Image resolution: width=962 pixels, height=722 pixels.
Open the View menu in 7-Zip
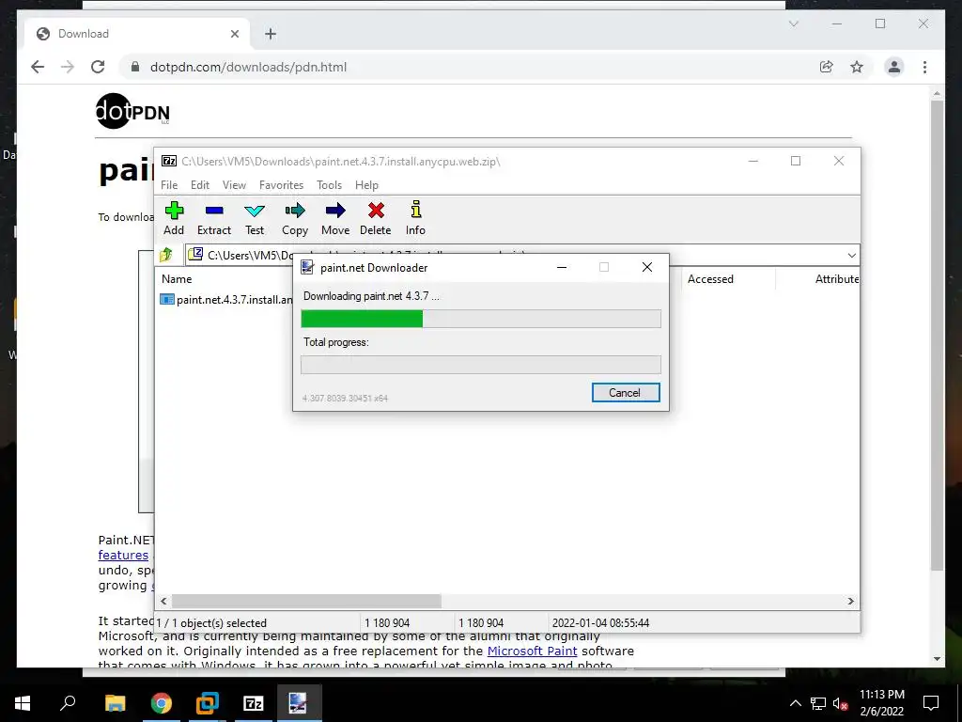234,185
